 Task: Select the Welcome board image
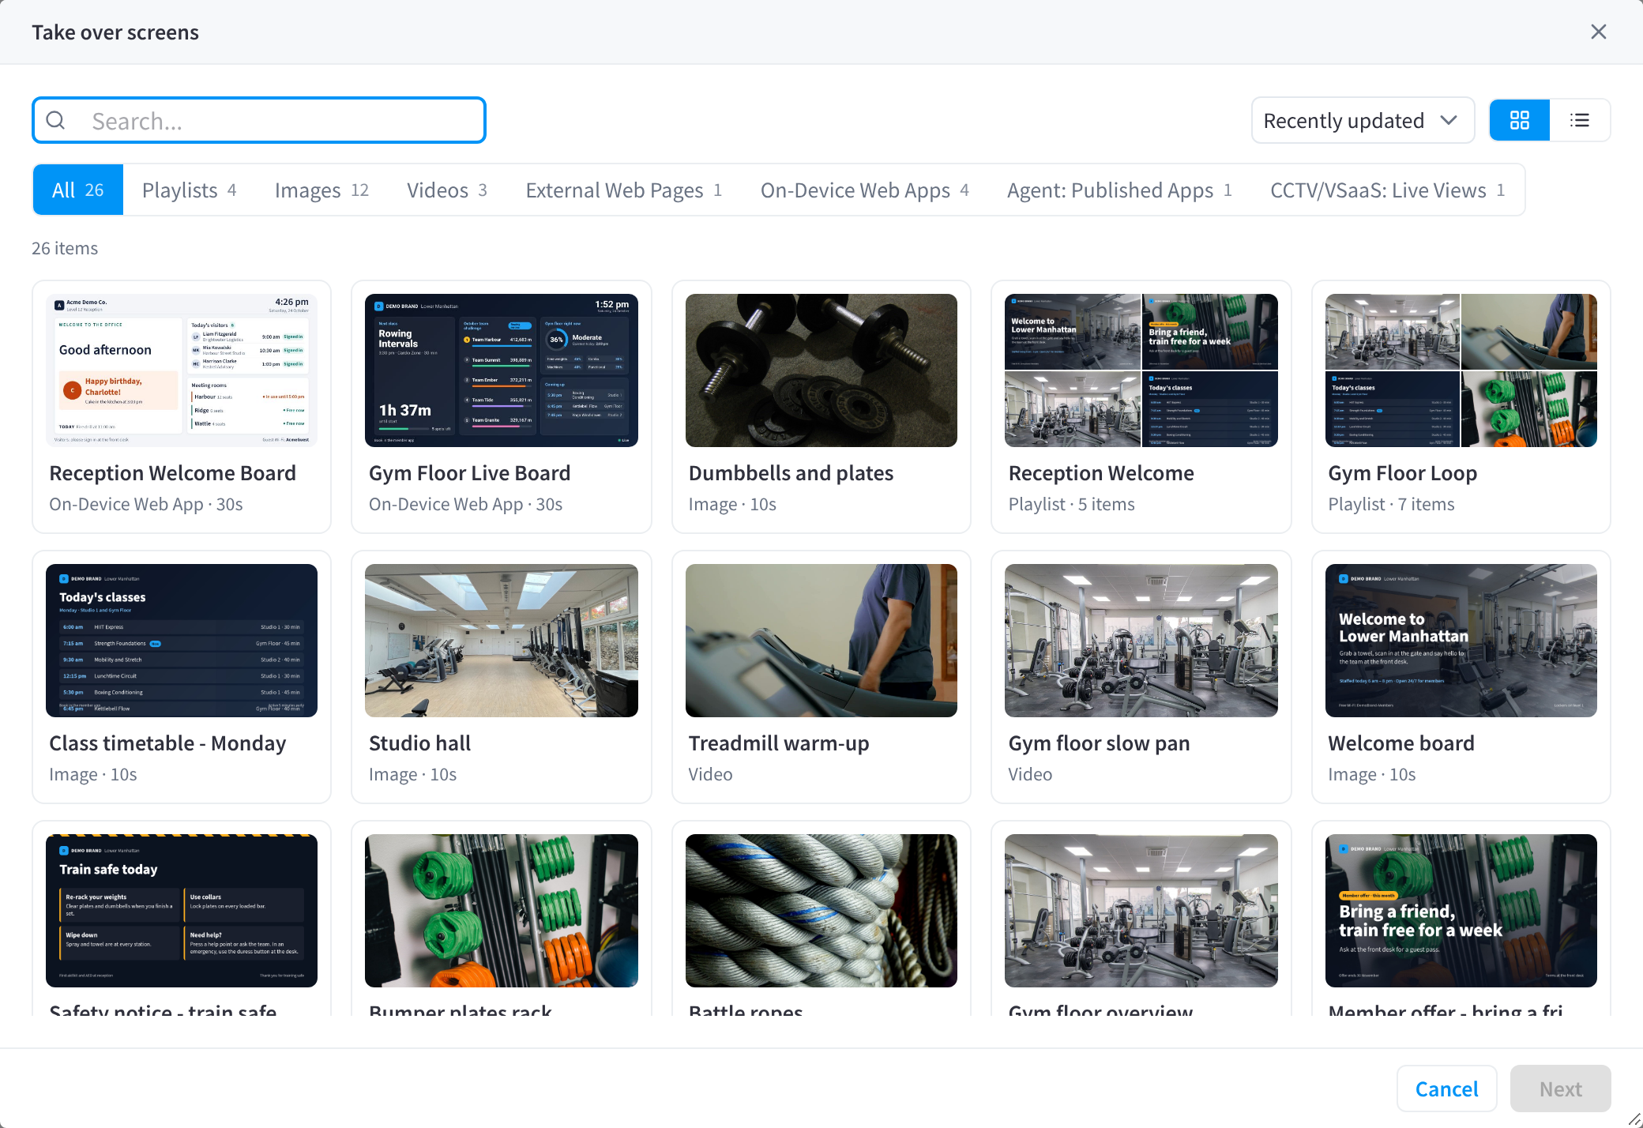(1461, 641)
